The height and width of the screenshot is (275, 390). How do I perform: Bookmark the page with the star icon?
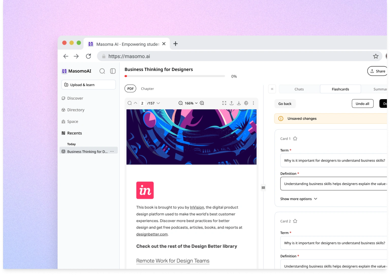tap(376, 56)
